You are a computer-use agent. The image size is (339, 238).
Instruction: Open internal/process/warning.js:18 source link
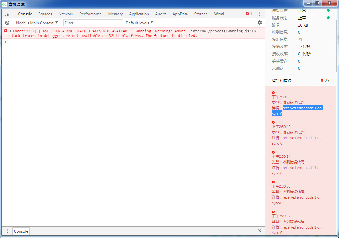(223, 31)
